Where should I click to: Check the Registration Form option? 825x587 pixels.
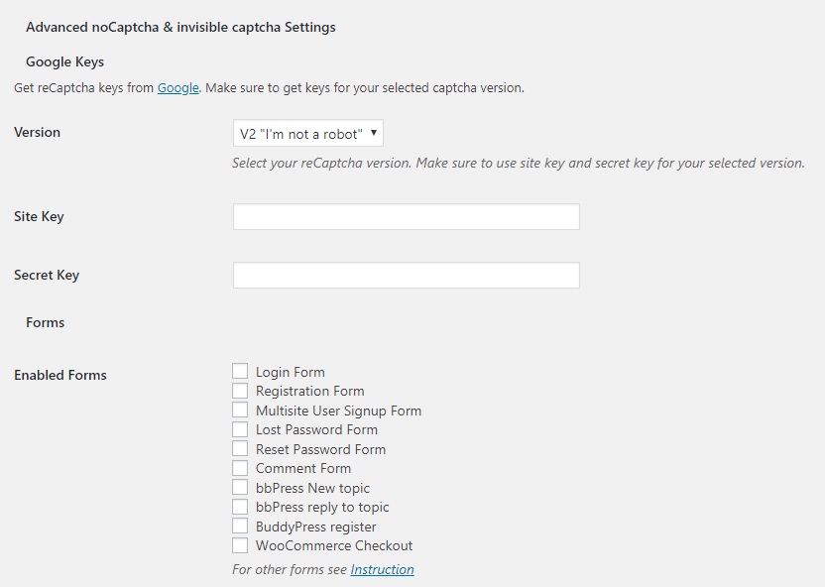coord(240,391)
